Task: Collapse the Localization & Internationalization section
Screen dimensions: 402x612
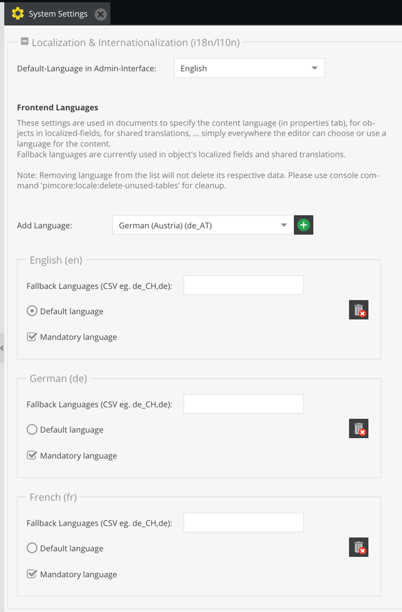Action: [x=25, y=41]
